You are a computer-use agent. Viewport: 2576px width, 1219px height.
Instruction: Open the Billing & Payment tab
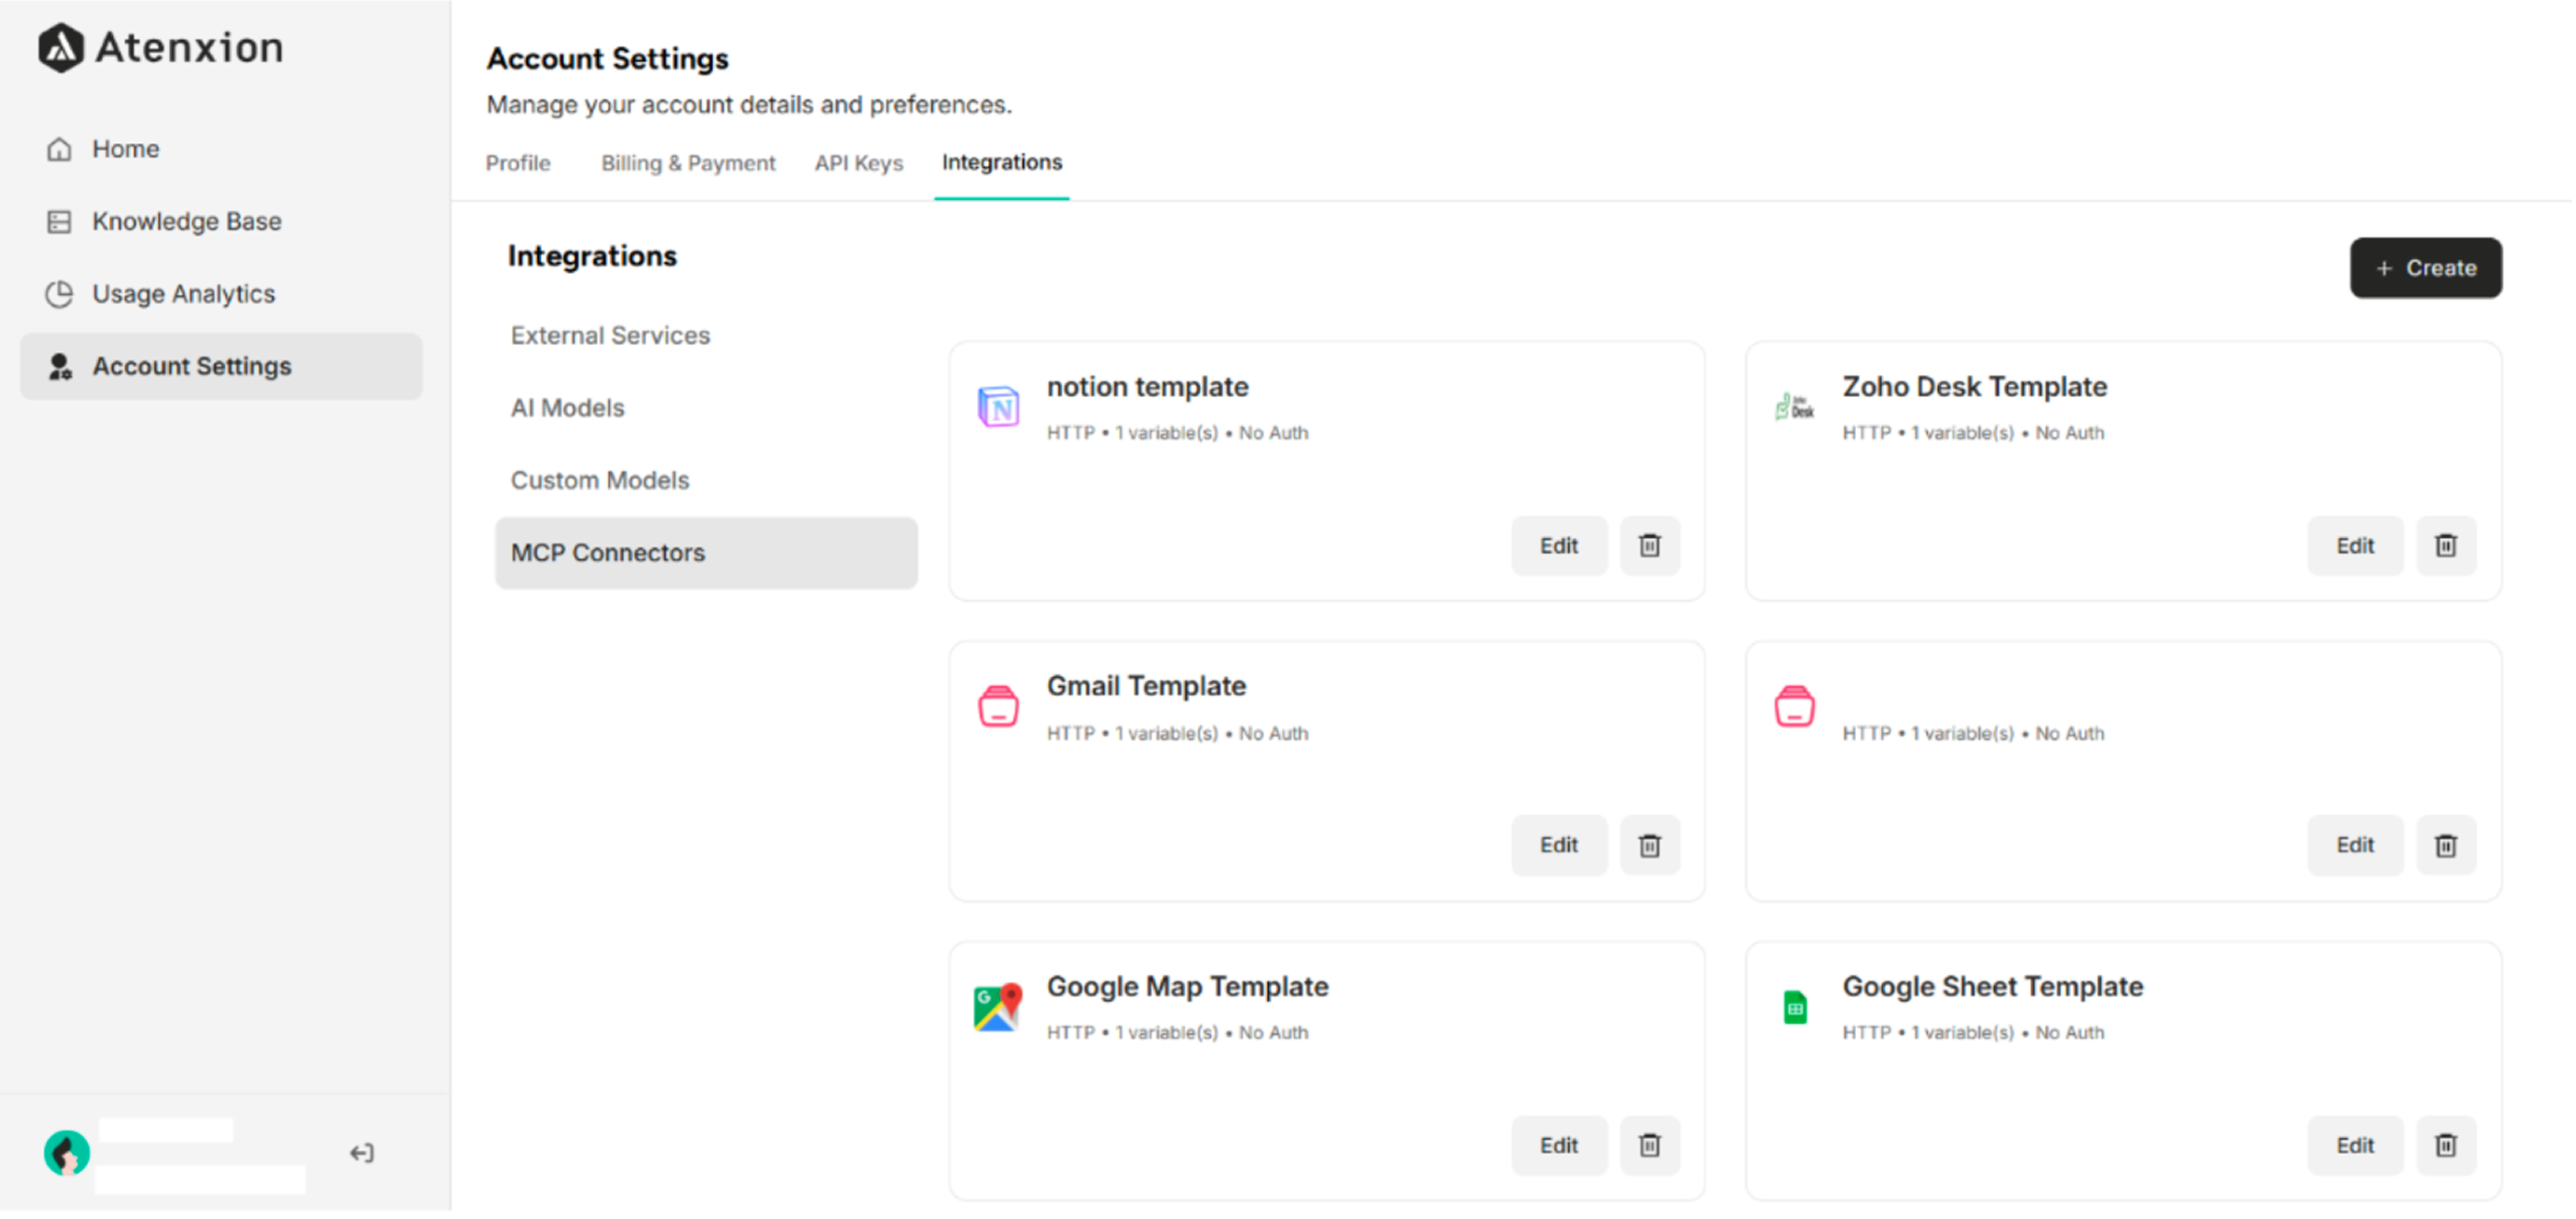coord(688,163)
